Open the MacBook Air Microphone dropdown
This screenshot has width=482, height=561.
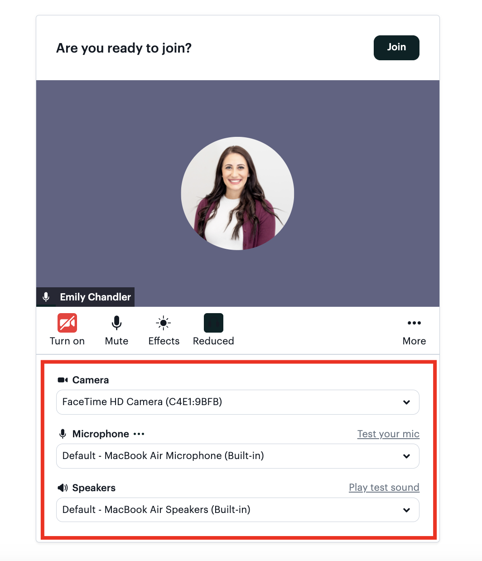[406, 456]
